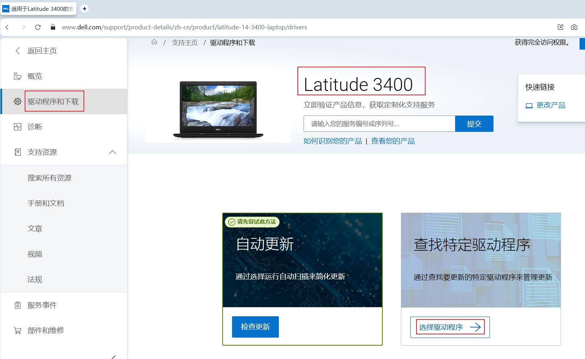Open a new browser tab
The width and height of the screenshot is (585, 359).
click(x=84, y=8)
